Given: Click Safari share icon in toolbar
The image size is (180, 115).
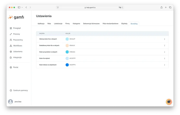Looking at the screenshot, I should tap(161, 7).
